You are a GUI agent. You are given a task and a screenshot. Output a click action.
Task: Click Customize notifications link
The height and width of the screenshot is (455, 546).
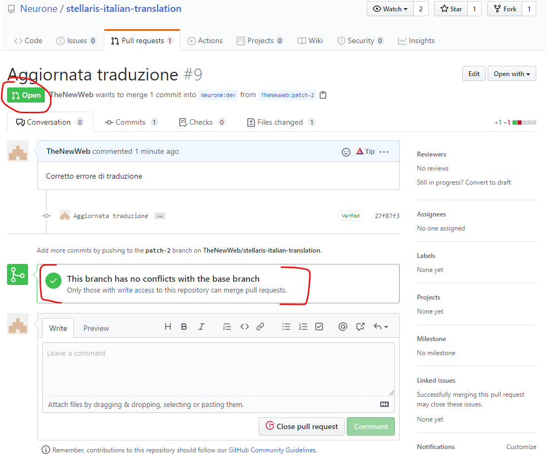tap(521, 447)
